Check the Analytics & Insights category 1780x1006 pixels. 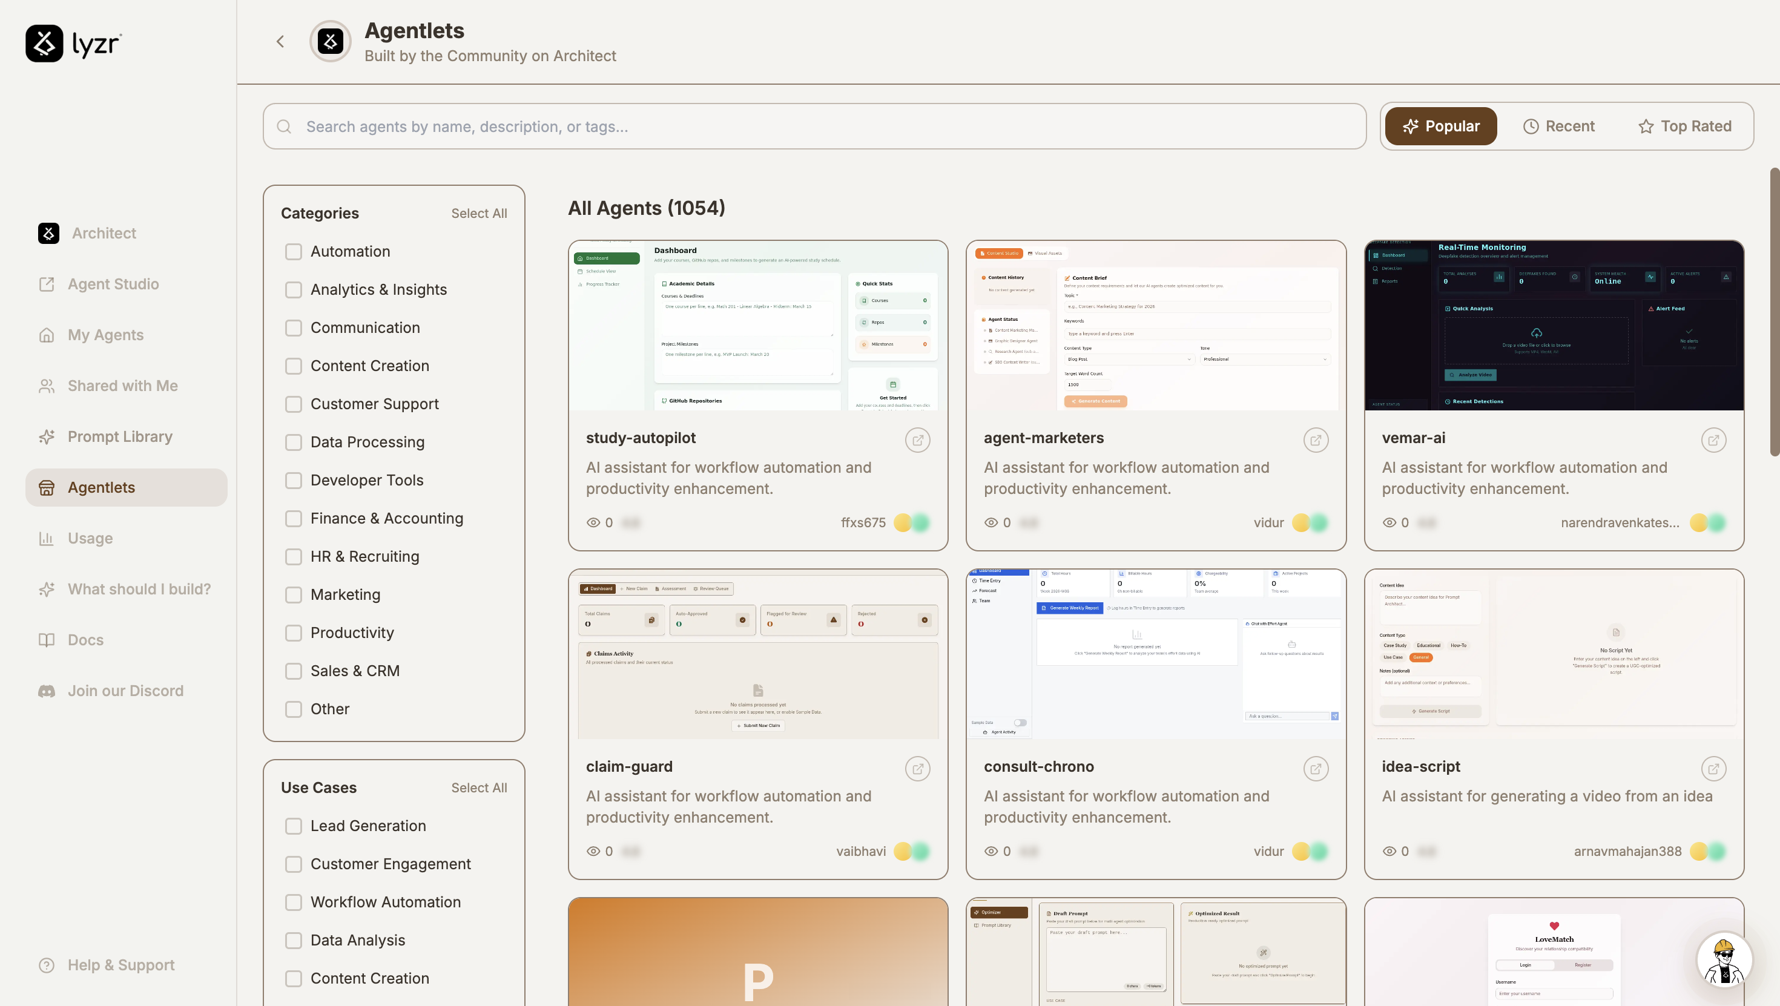pos(294,289)
